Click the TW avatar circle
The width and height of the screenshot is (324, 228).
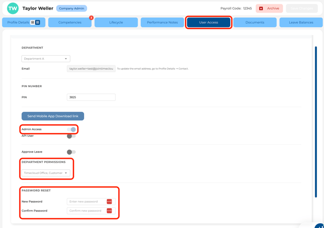point(13,8)
